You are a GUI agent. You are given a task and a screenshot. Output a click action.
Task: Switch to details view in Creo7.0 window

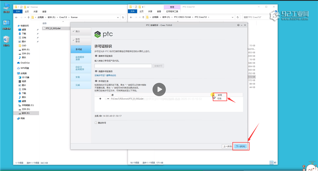click(x=271, y=163)
